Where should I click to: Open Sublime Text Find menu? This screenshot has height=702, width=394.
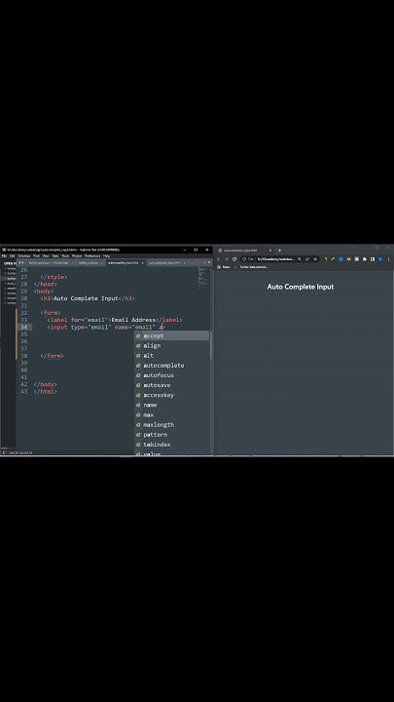coord(36,255)
